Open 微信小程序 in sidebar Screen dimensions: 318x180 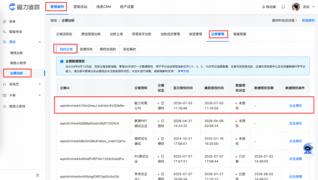18,63
